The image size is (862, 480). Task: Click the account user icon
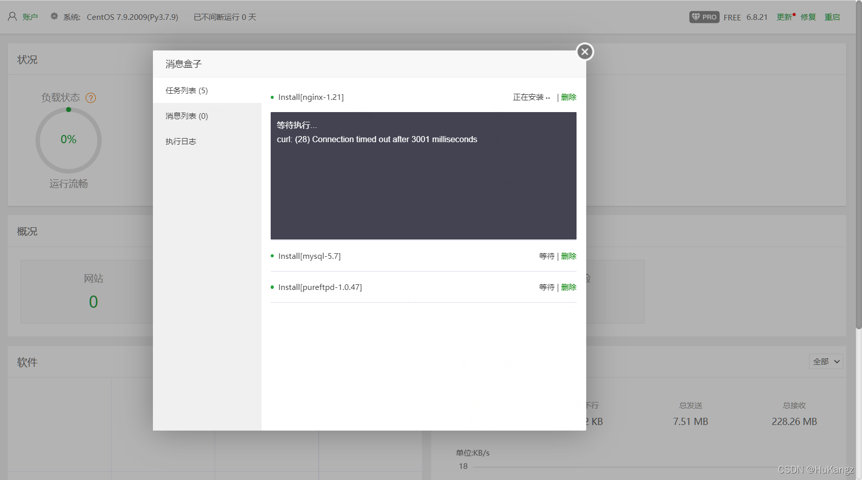tap(12, 16)
